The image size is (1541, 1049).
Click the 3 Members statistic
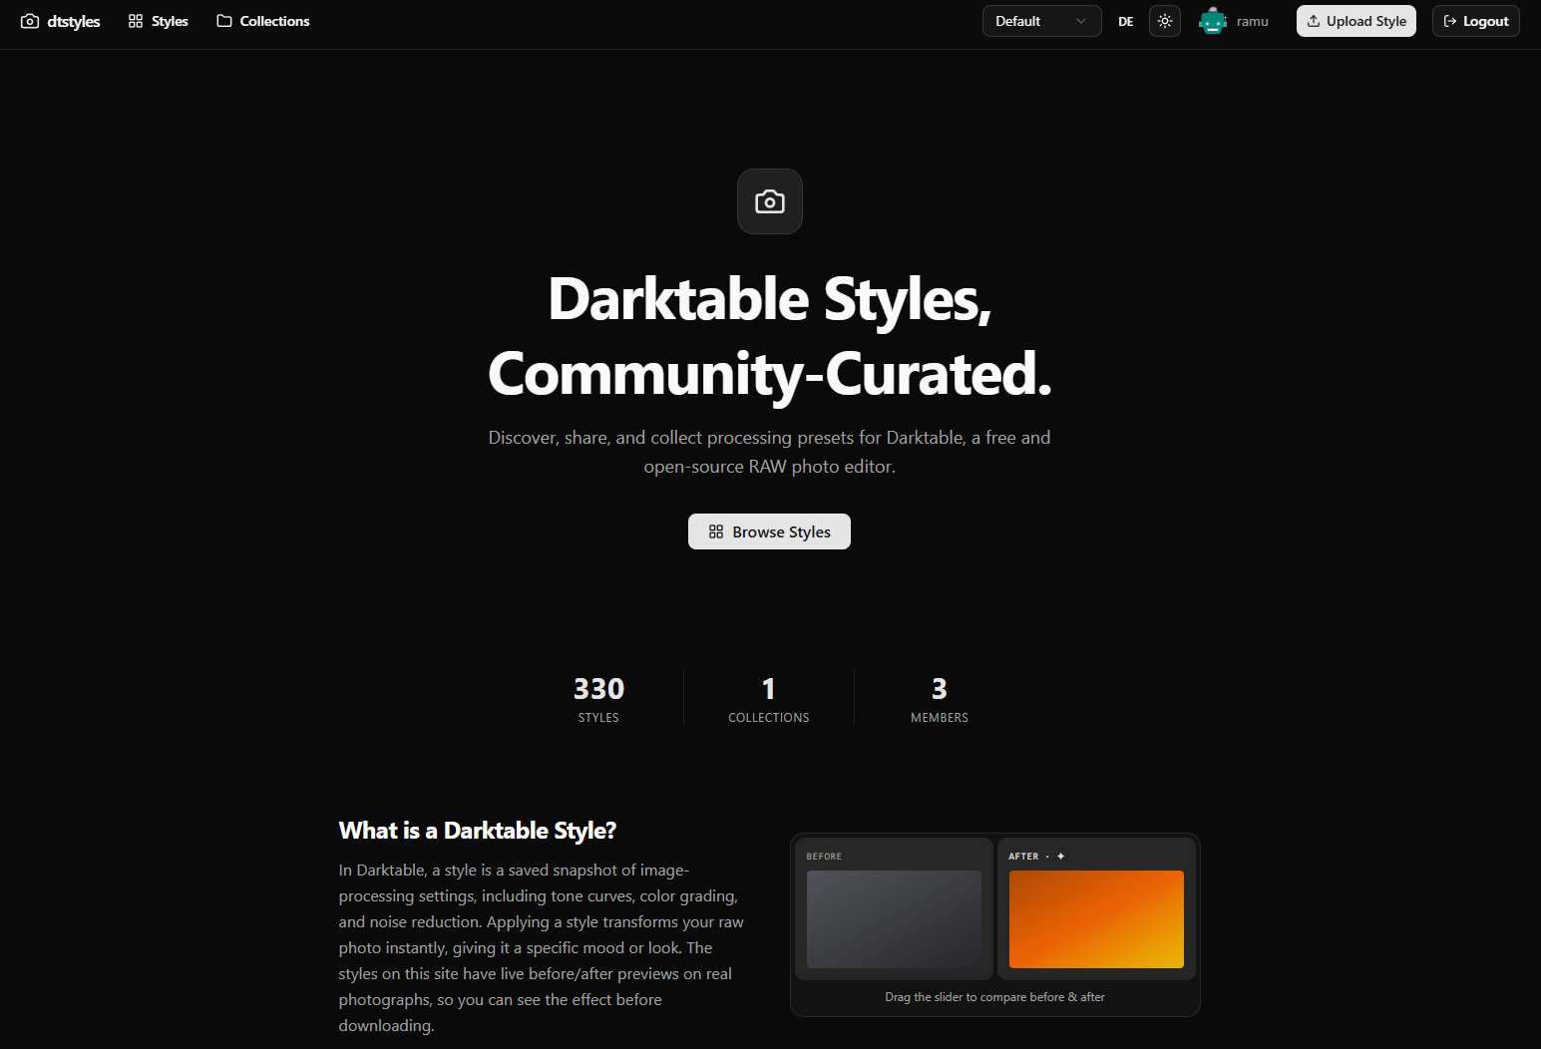pos(940,698)
